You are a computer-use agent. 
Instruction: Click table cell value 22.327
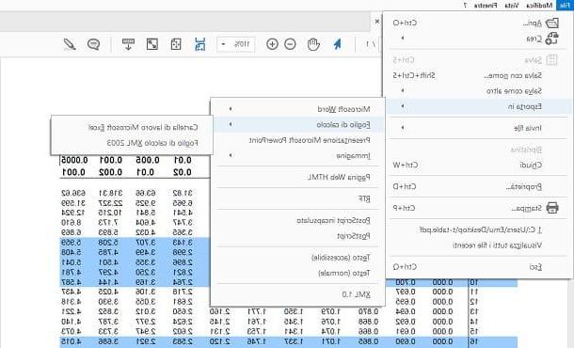[x=110, y=203]
